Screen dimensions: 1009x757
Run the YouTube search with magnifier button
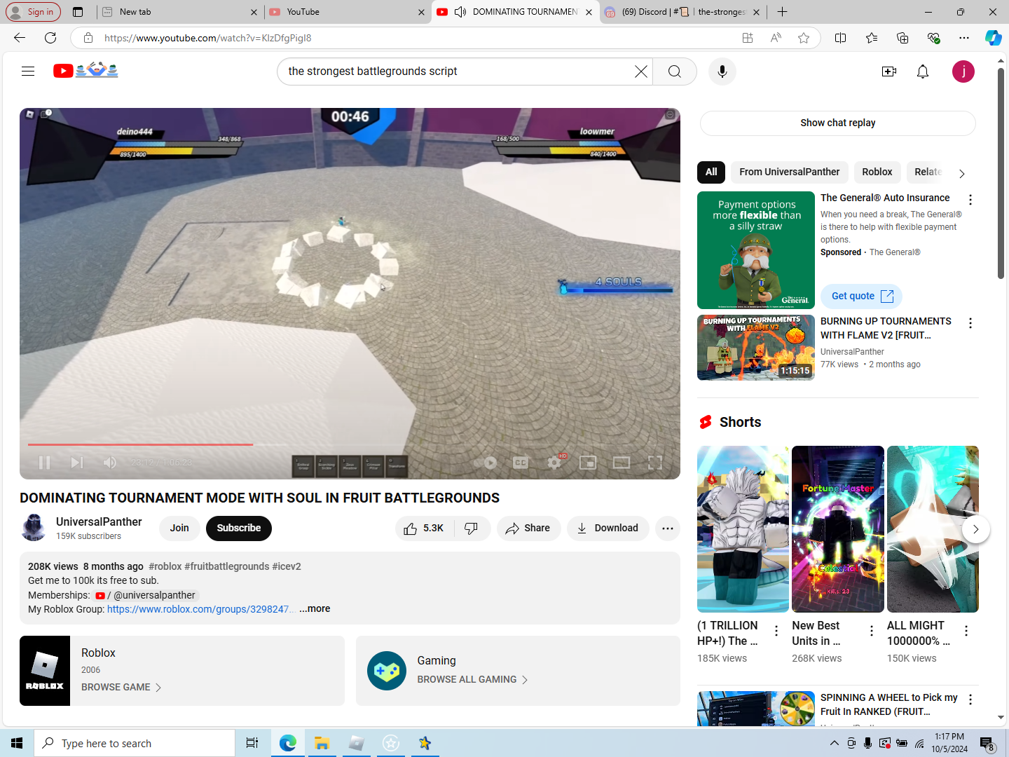[x=674, y=71]
